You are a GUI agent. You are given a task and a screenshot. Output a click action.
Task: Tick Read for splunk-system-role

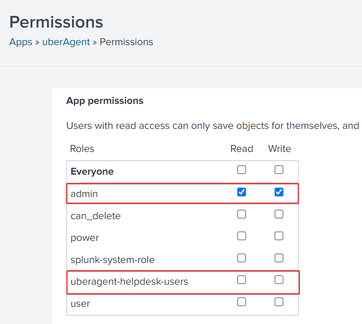(x=241, y=258)
